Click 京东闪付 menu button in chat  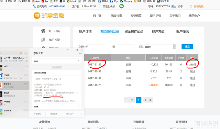click(70, 114)
